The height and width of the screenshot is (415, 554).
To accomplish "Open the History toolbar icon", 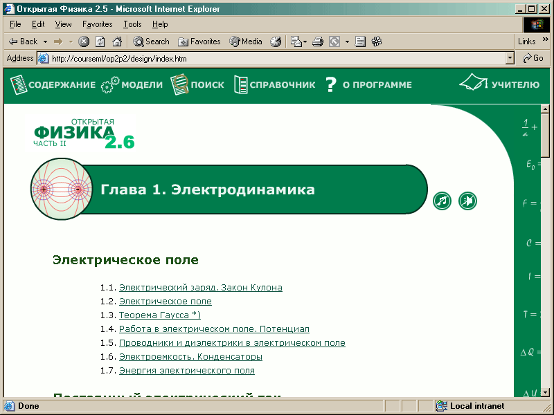I will point(276,41).
